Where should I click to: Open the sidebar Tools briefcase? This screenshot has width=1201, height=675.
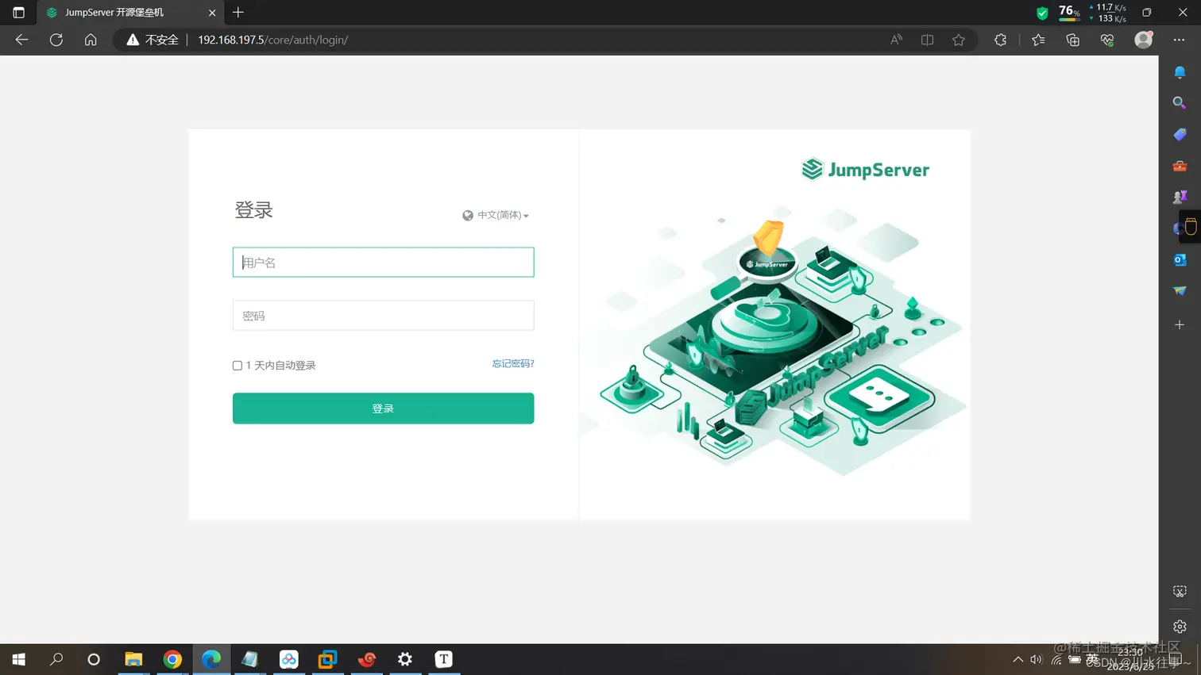(x=1180, y=166)
